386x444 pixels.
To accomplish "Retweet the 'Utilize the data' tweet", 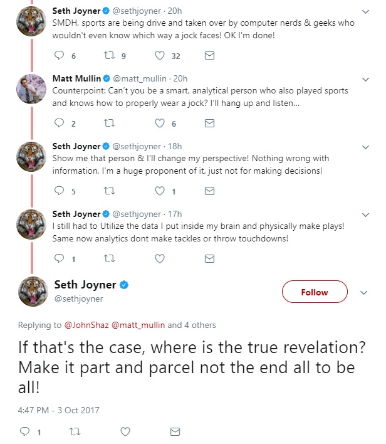I will click(x=110, y=258).
